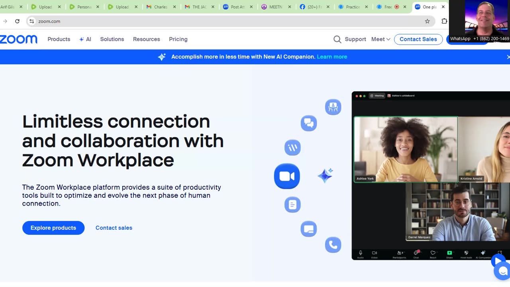Click the address bar showing zoom.com

pos(231,21)
